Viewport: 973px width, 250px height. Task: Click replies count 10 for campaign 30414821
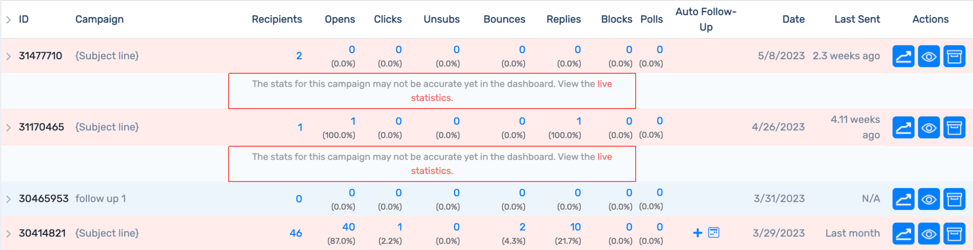click(575, 227)
